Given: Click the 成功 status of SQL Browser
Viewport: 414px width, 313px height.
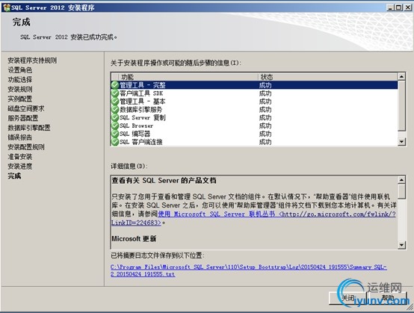Looking at the screenshot, I should click(265, 125).
